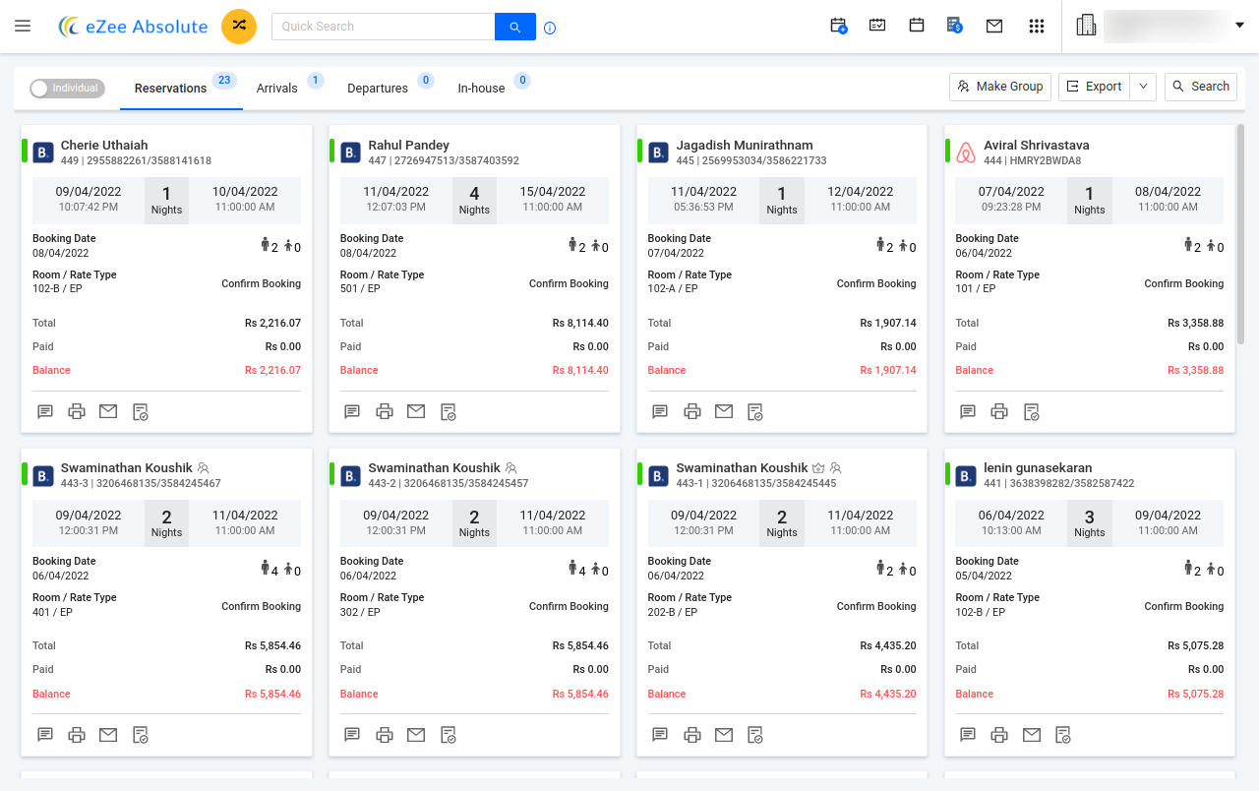
Task: Click the vertical scrollbar of reservations list
Action: click(x=1240, y=236)
